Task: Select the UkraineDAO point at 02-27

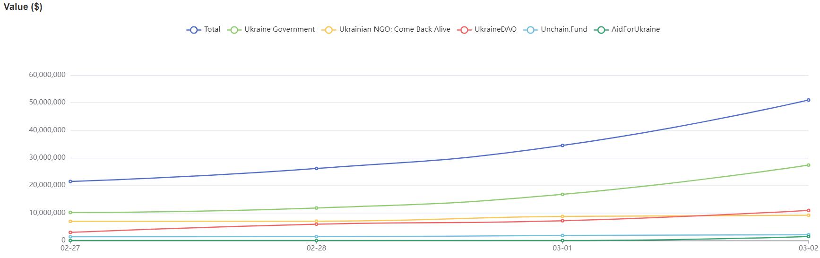Action: pos(70,232)
